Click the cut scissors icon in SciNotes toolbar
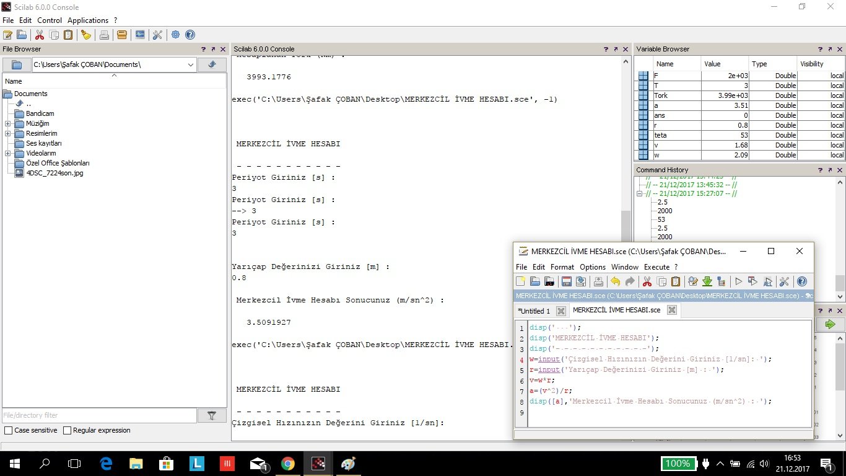Viewport: 846px width, 476px height. (647, 281)
